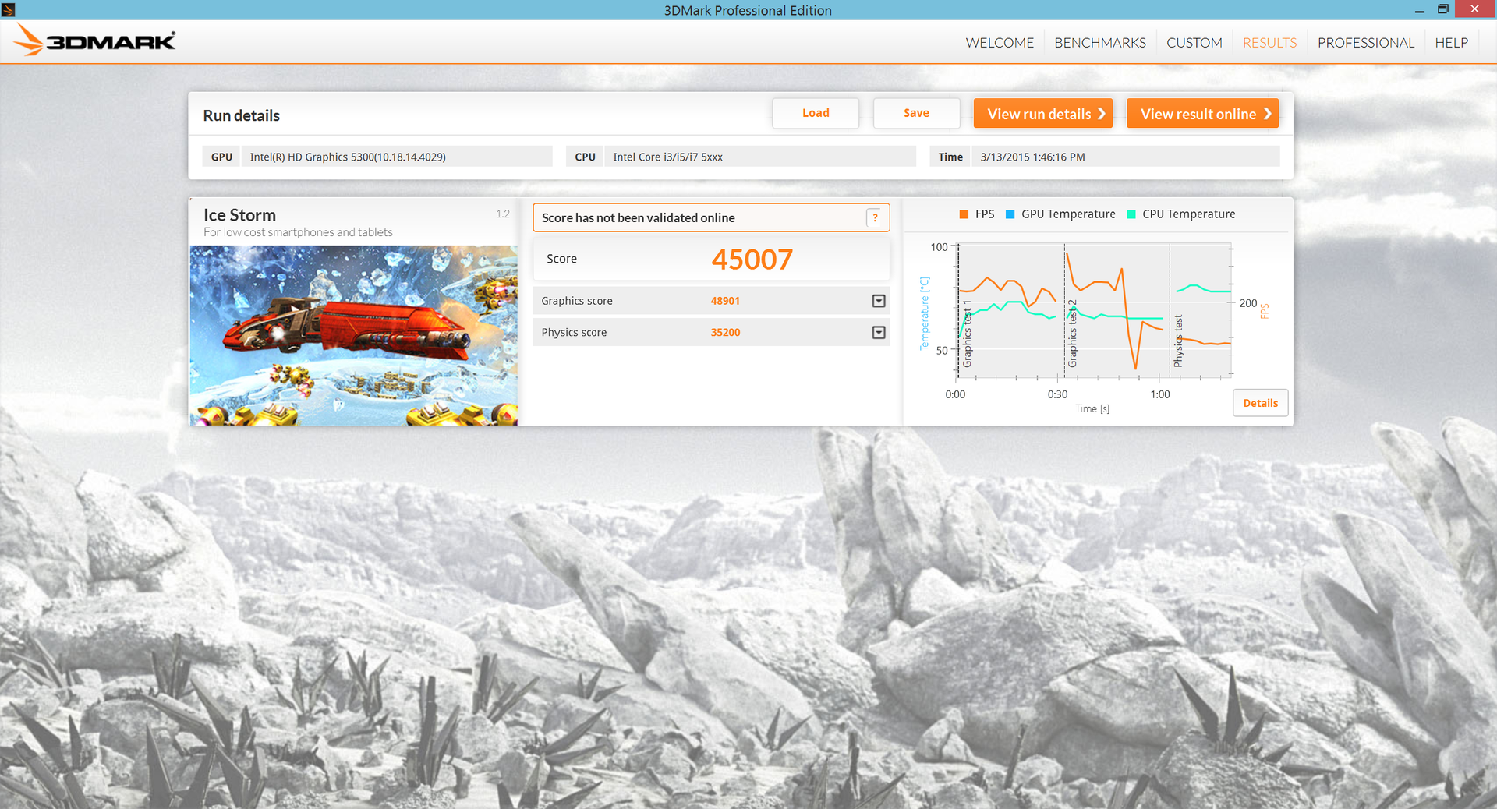Click the Ice Storm version number 1.2

tap(503, 214)
